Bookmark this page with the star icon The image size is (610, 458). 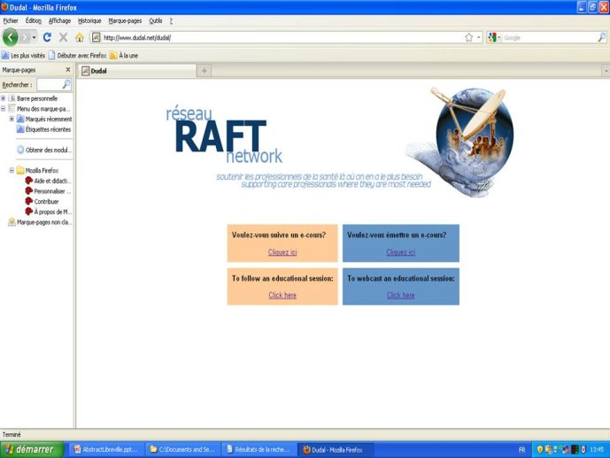(468, 37)
